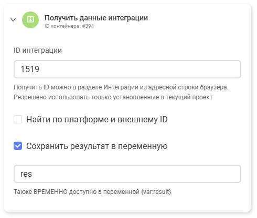The height and width of the screenshot is (218, 257).
Task: Click the 1519 value in the field
Action: click(30, 69)
